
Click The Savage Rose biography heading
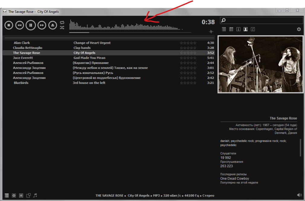pyautogui.click(x=283, y=118)
